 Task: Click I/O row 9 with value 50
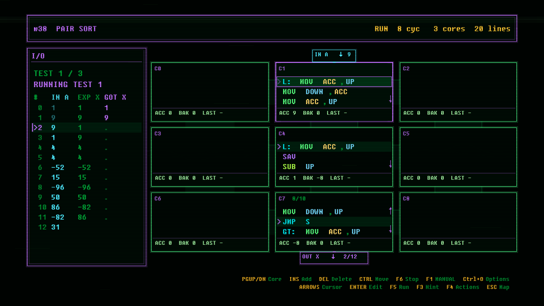coord(87,197)
